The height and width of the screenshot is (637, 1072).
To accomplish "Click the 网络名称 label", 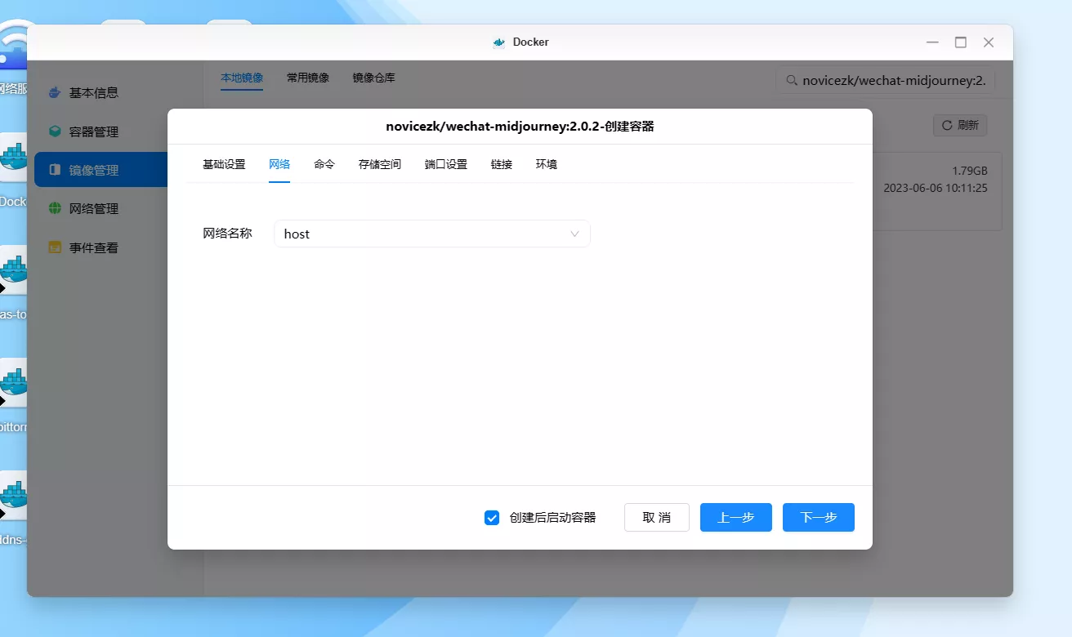I will (x=227, y=234).
